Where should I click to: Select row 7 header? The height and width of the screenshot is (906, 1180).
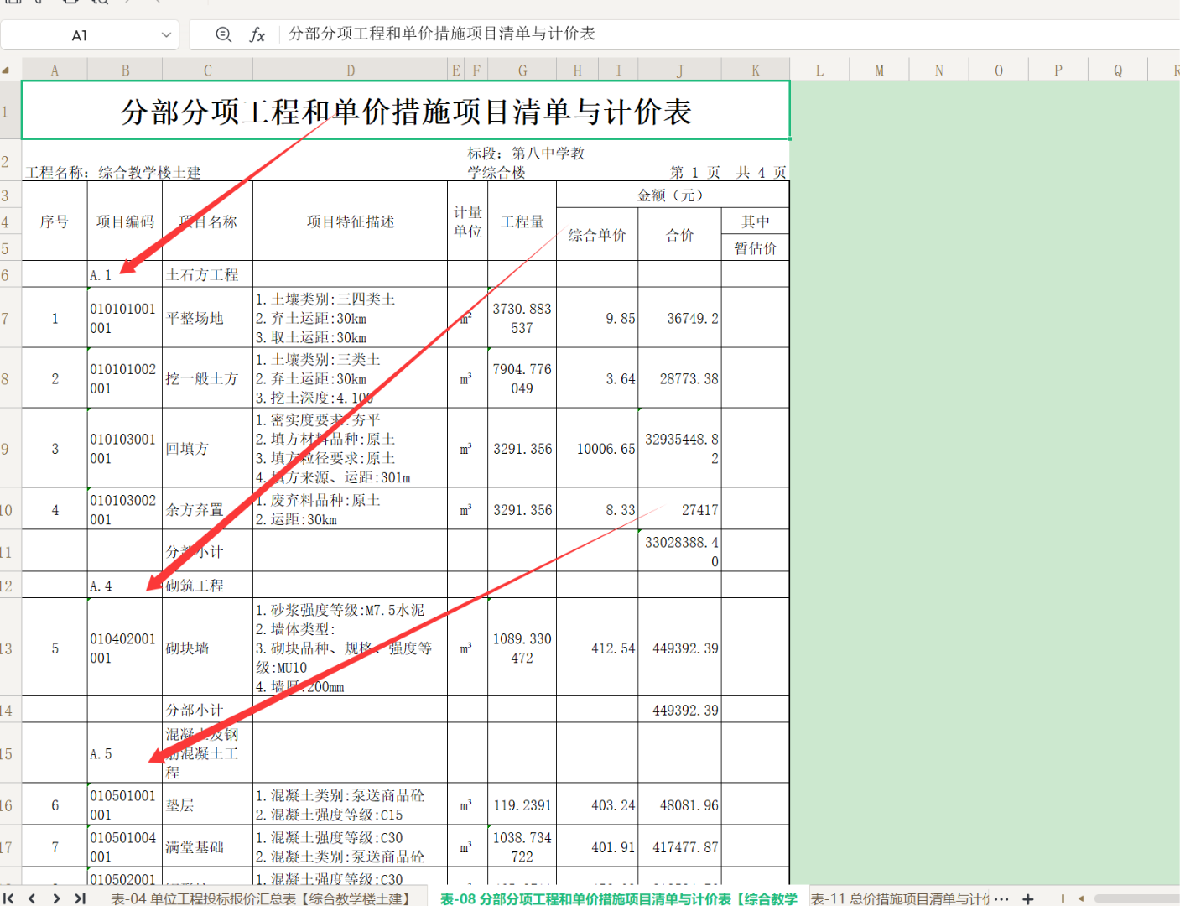tap(10, 318)
